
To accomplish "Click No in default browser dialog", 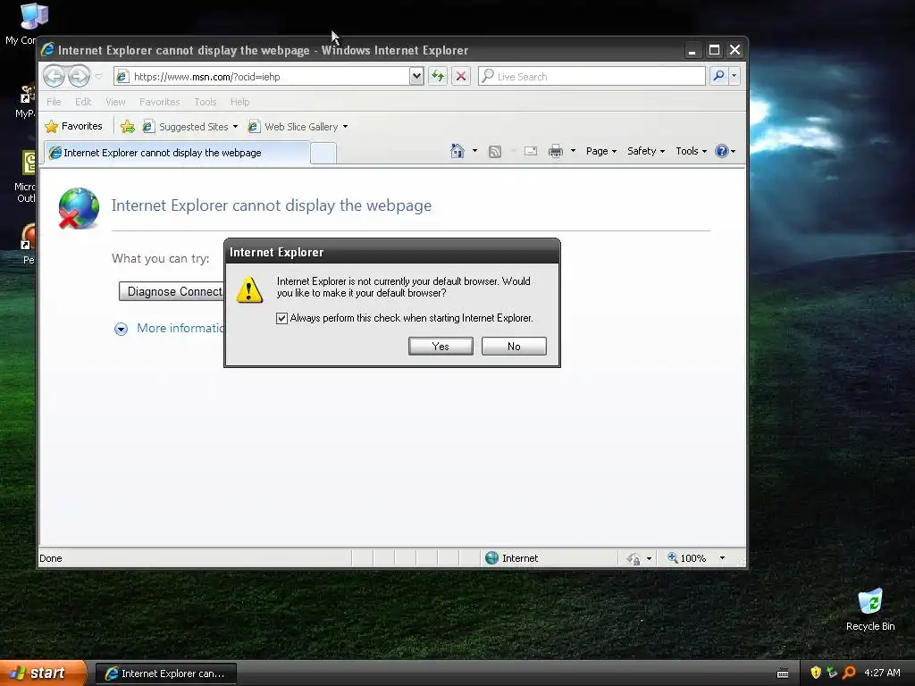I will (x=514, y=346).
